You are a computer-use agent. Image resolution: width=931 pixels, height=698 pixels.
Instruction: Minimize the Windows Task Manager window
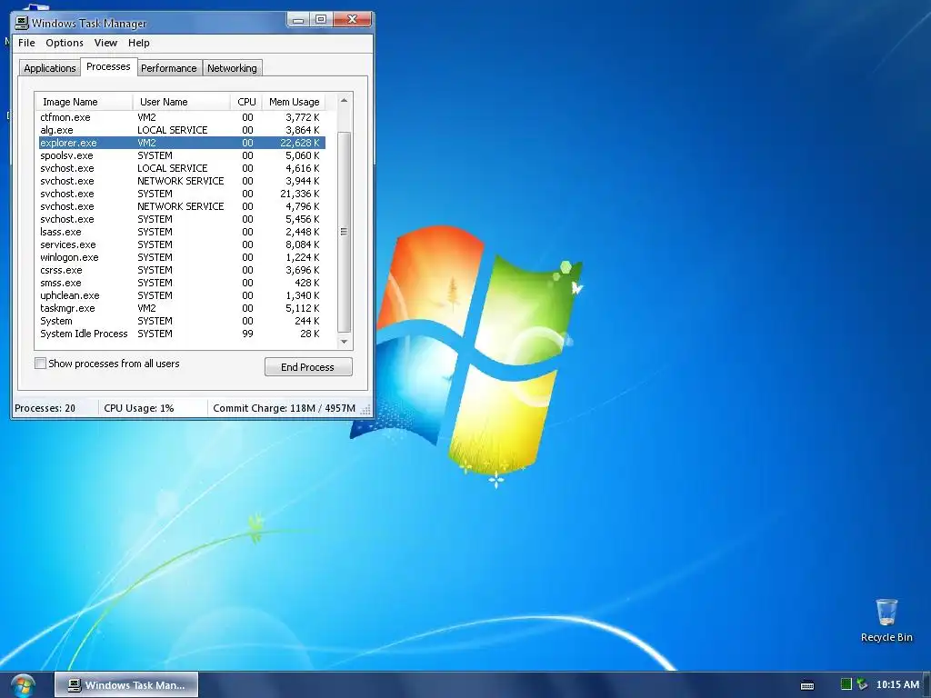coord(298,20)
